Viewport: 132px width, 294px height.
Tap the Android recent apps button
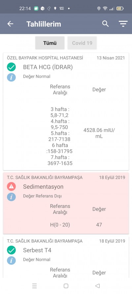click(34, 286)
